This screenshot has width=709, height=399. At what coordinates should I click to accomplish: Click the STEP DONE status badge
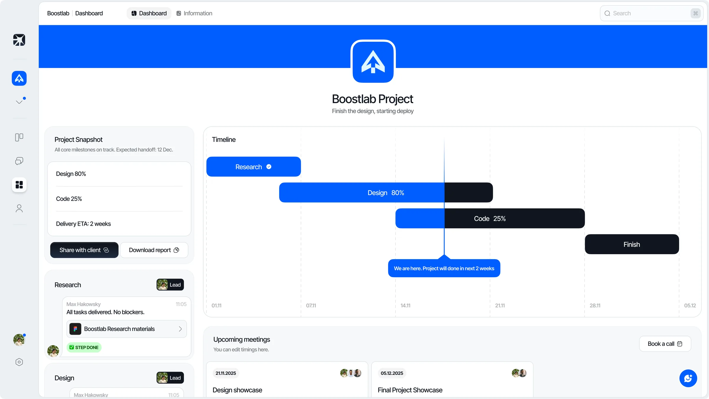[x=84, y=347]
